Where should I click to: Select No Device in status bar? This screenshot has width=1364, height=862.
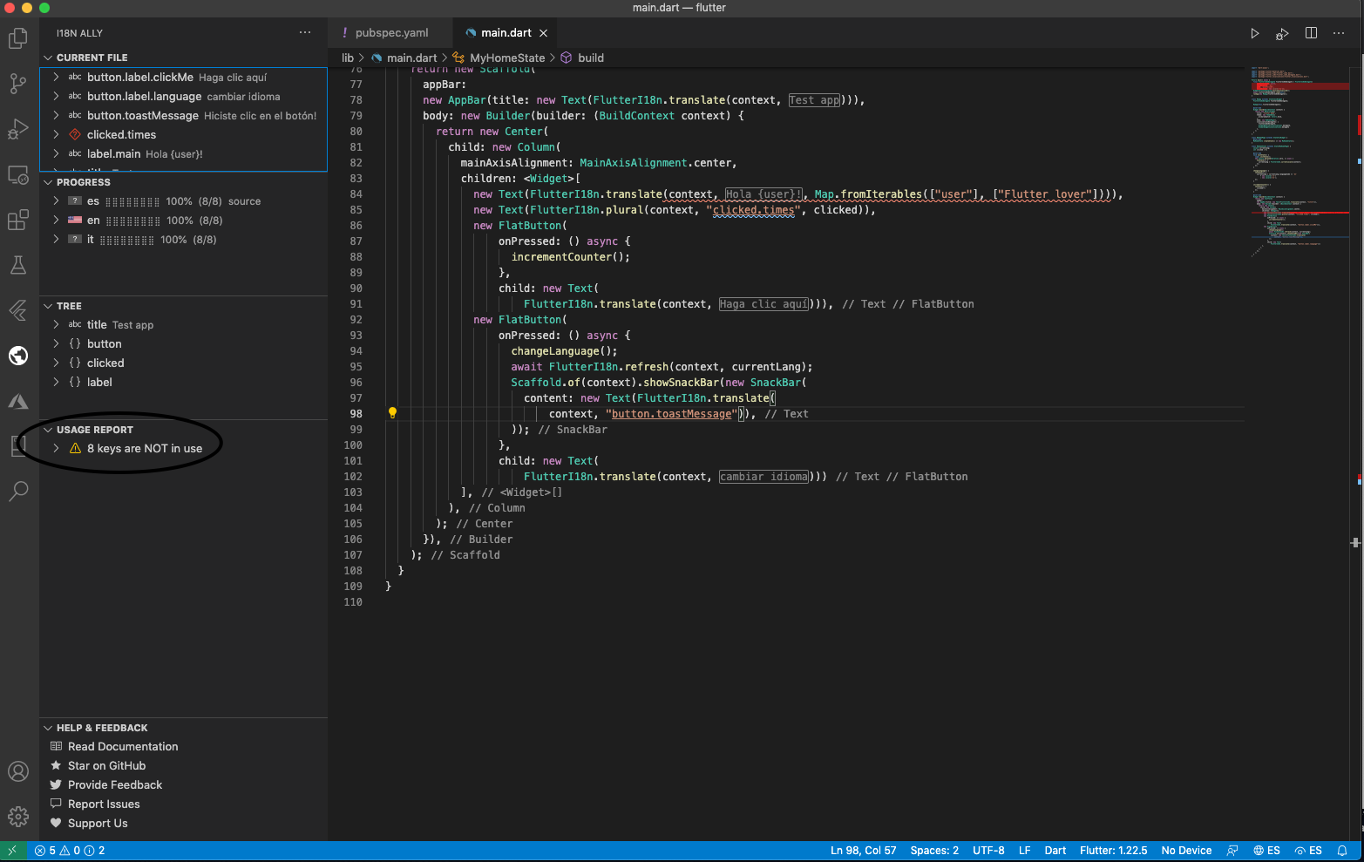point(1186,851)
